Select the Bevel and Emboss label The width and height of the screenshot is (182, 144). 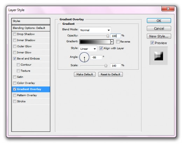point(28,59)
